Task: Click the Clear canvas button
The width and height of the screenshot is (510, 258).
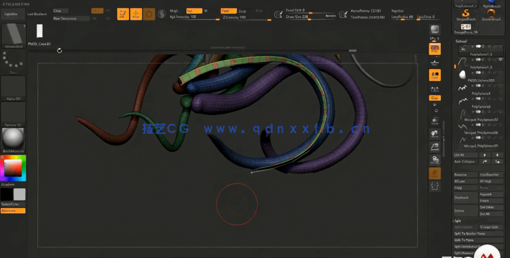Action: 61,11
